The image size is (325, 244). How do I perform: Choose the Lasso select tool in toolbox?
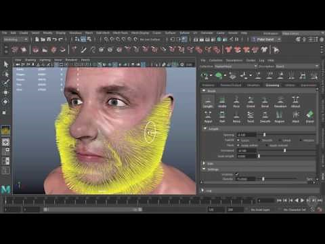coord(6,74)
